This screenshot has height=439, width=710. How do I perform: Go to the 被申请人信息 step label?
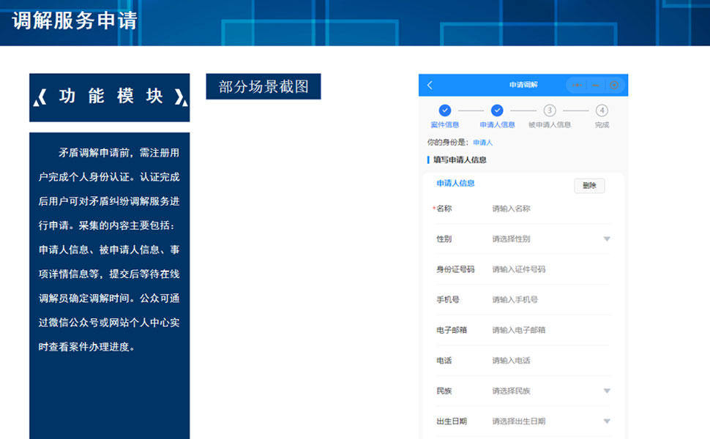(549, 124)
